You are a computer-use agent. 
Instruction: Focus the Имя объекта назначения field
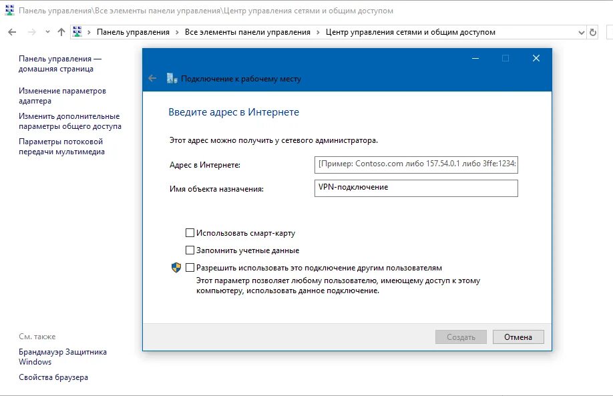click(416, 188)
